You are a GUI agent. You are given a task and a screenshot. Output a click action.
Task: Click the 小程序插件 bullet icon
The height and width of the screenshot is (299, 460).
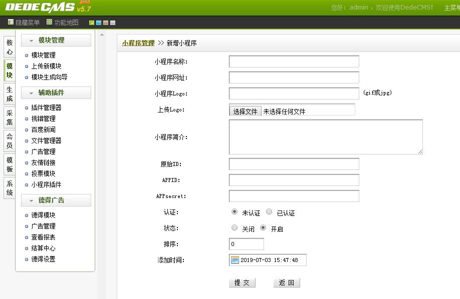pos(27,185)
